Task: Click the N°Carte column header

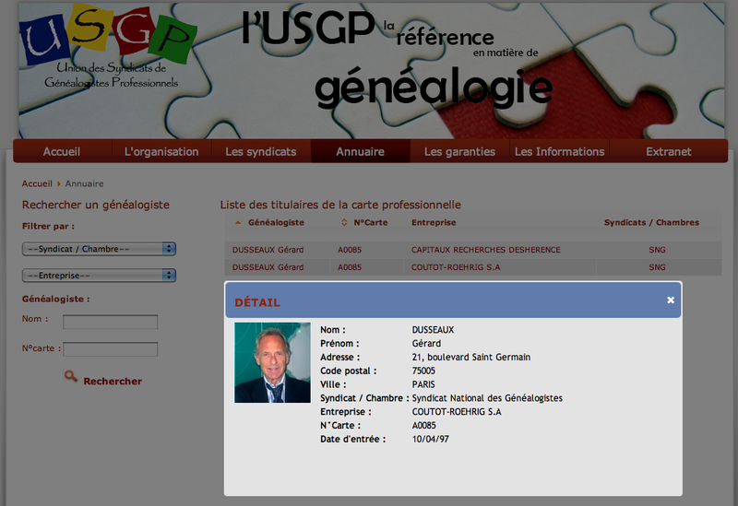Action: point(371,222)
